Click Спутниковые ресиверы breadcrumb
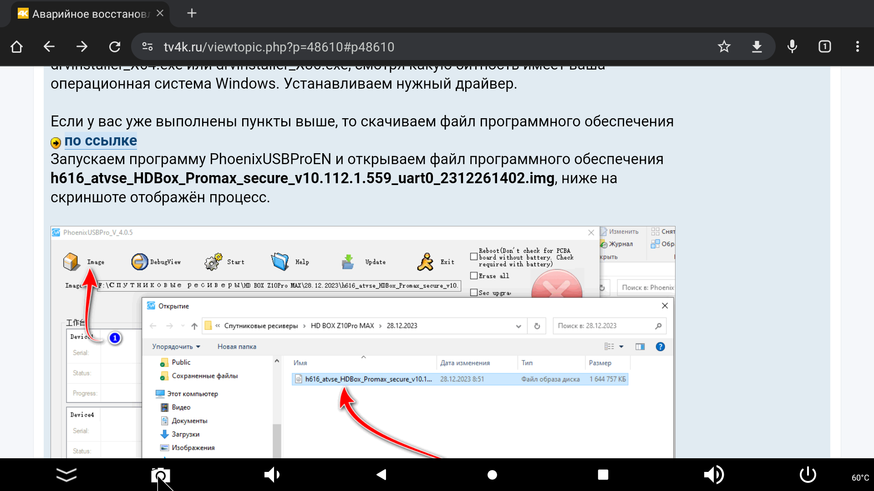 click(x=261, y=326)
